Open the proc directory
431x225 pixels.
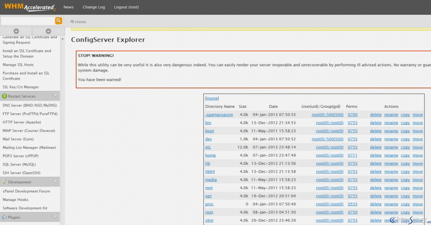[x=209, y=204]
